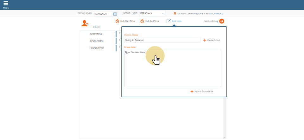Image resolution: width=304 pixels, height=140 pixels.
Task: Tick the checkbox for Paul Bunyon
Action: pos(120,47)
